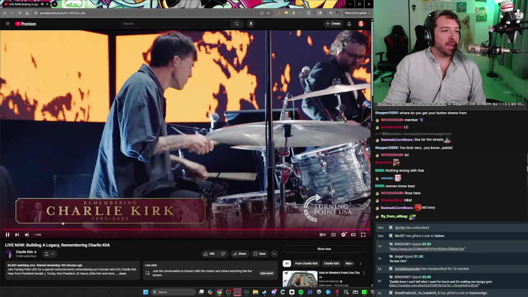Reload the browser page

[x=19, y=13]
